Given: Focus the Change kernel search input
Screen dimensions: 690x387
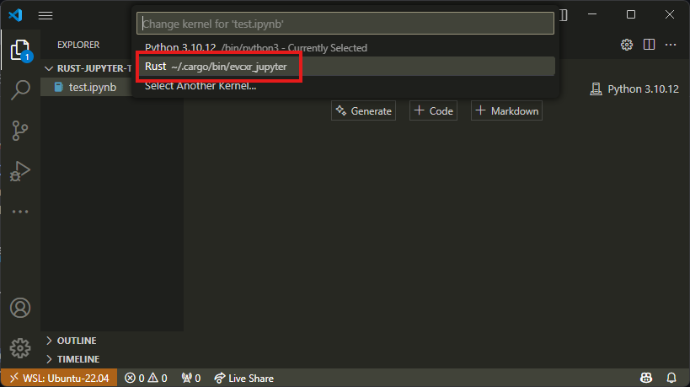Looking at the screenshot, I should pos(345,24).
